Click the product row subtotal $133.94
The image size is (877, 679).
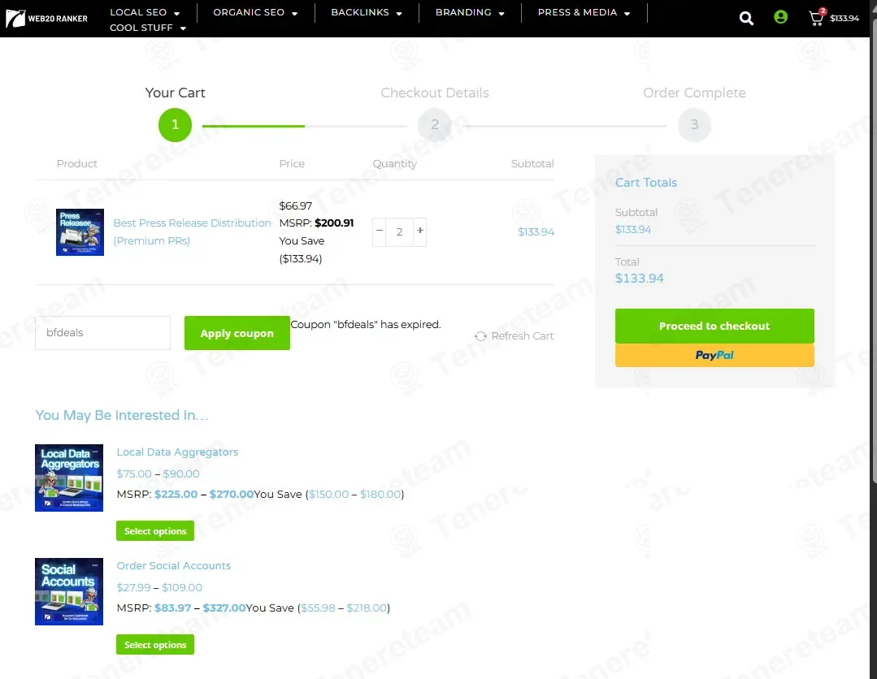point(536,232)
